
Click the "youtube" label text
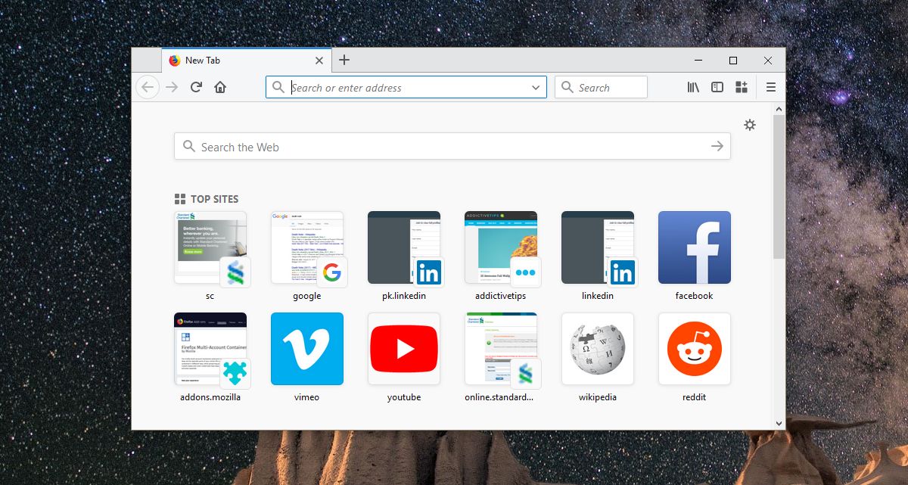(x=404, y=397)
